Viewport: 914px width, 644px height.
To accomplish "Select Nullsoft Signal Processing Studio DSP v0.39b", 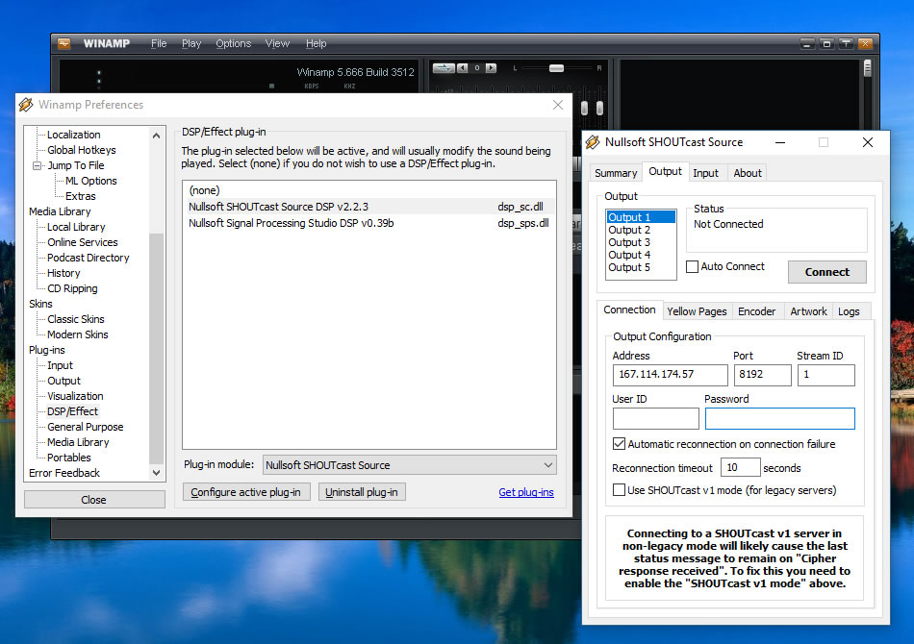I will 369,223.
